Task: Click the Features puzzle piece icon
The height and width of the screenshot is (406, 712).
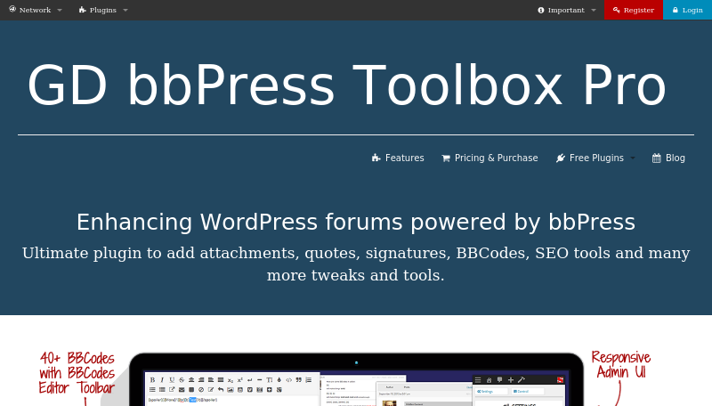Action: click(376, 158)
